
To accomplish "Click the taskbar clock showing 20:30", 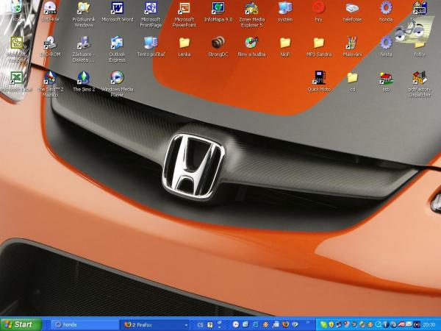I will pos(429,324).
